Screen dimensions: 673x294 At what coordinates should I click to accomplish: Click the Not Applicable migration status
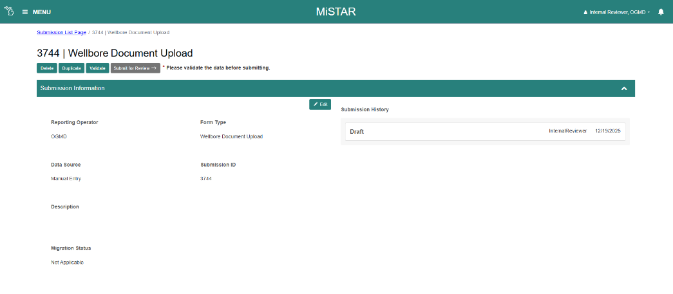(68, 262)
